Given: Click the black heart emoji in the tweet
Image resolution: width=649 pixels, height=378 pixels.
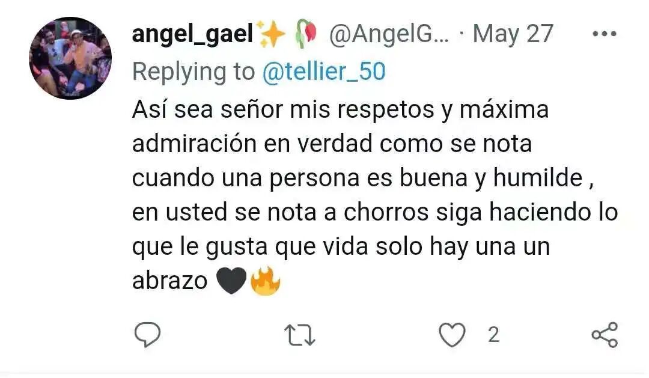Looking at the screenshot, I should [232, 281].
